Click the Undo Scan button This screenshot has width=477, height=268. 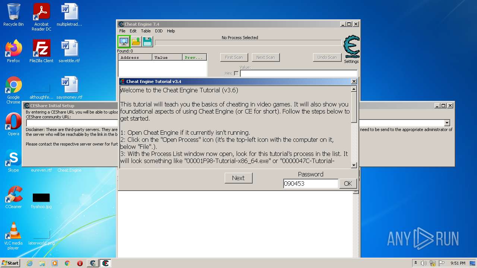tap(327, 57)
